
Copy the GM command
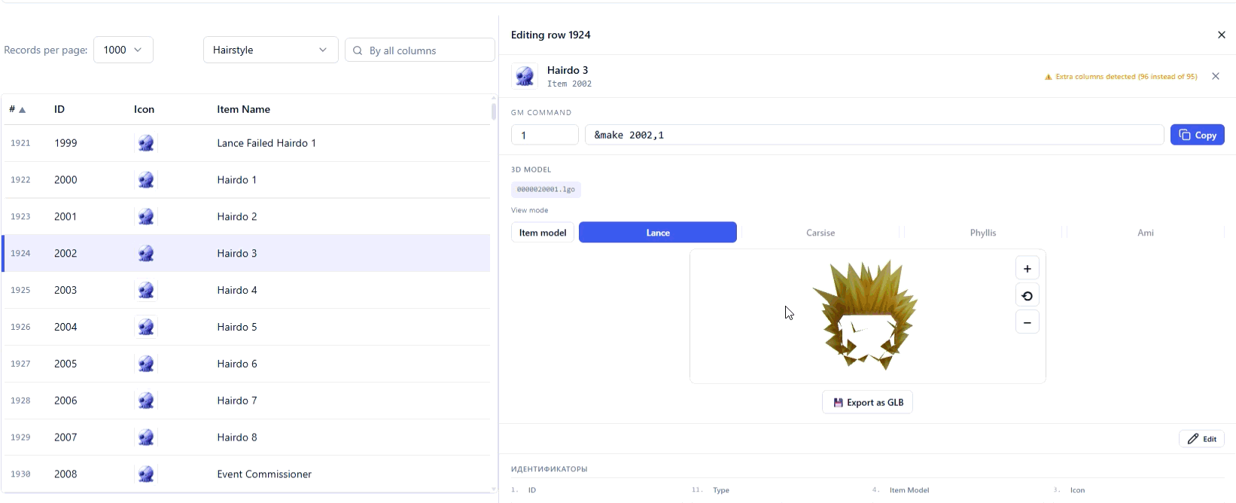[x=1197, y=135]
